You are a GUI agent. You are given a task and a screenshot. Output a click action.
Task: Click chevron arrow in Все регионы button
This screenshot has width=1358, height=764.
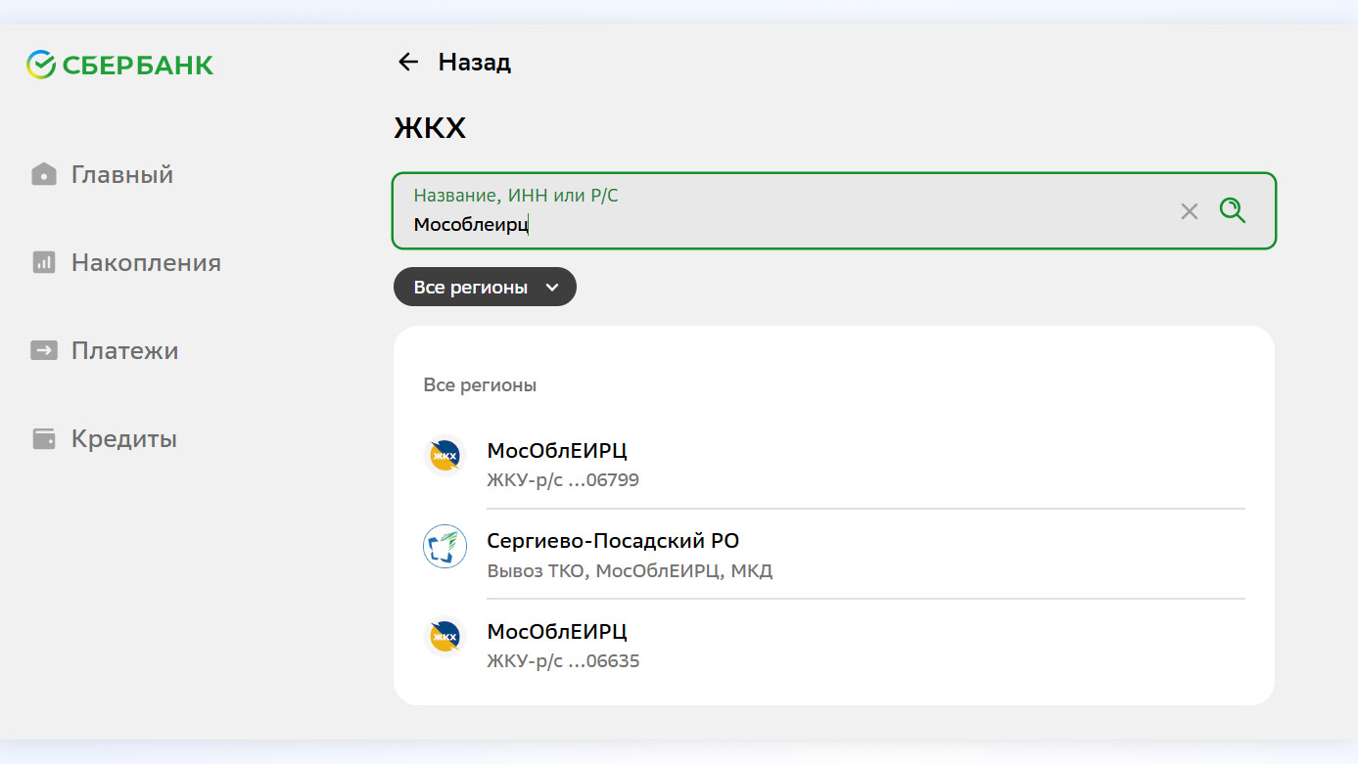[552, 288]
